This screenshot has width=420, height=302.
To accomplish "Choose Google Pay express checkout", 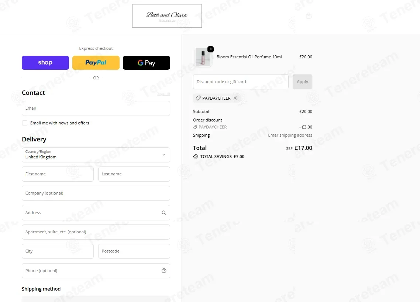I will point(147,63).
